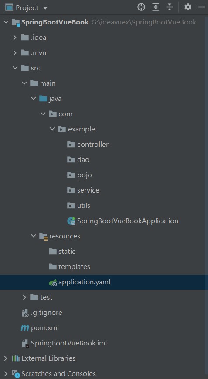This screenshot has width=208, height=379.
Task: Collapse the main folder arrow
Action: tap(24, 83)
